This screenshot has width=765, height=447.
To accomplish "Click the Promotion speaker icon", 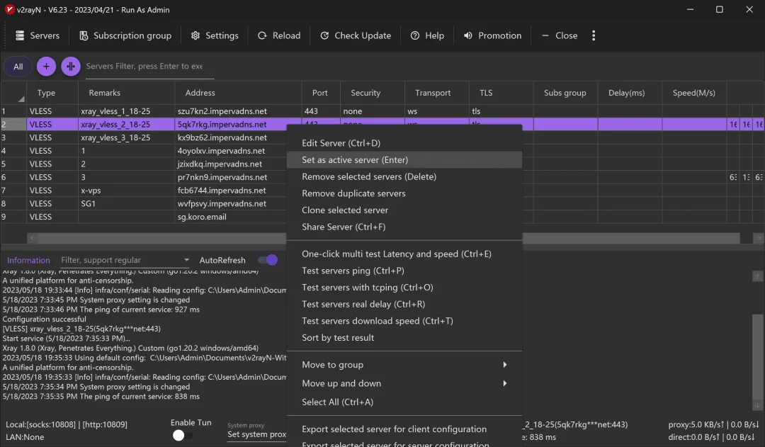I will (x=468, y=35).
